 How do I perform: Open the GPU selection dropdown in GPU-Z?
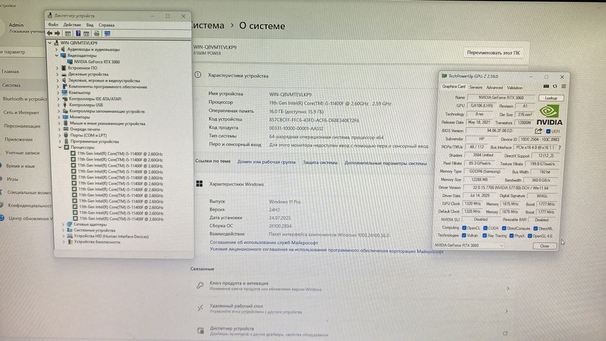(469, 245)
